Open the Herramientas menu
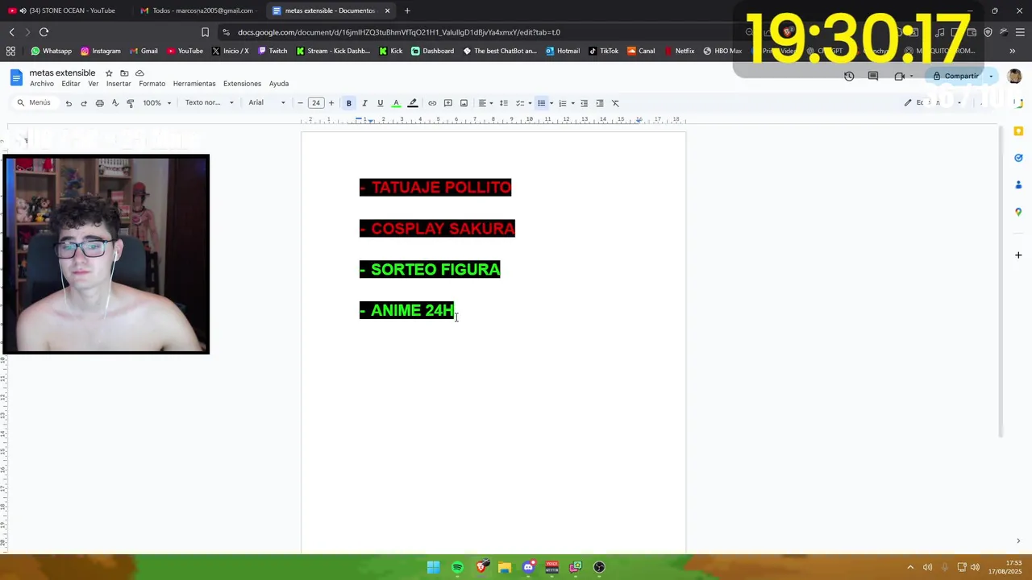 194,84
